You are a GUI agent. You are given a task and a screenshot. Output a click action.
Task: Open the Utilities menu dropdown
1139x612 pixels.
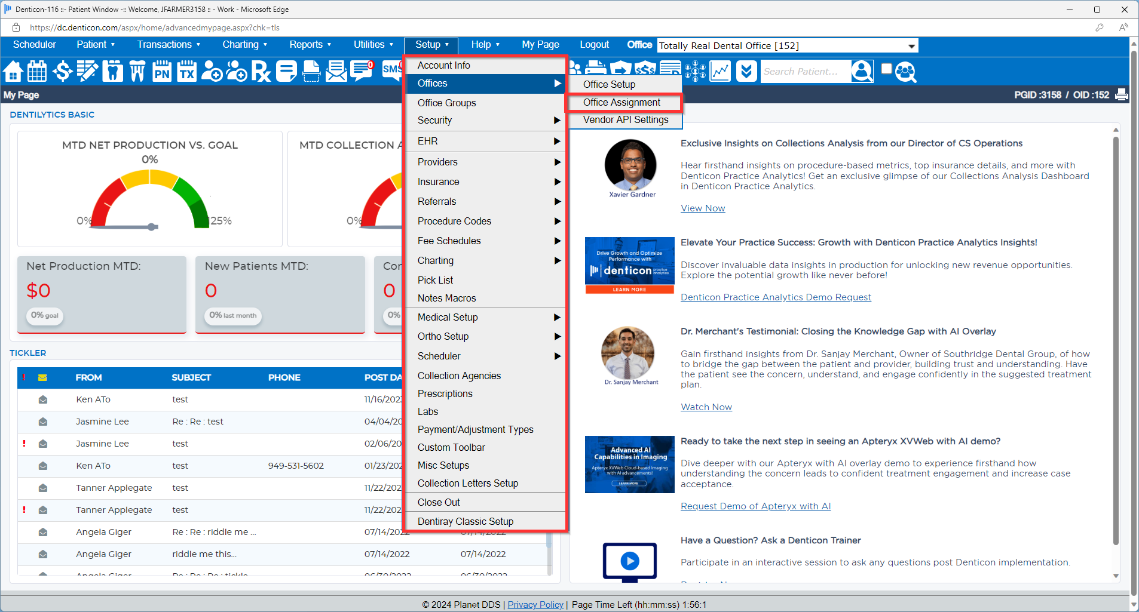click(x=373, y=45)
